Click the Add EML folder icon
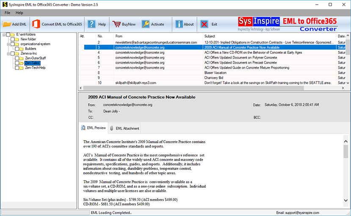The image size is (351, 216). click(x=6, y=24)
